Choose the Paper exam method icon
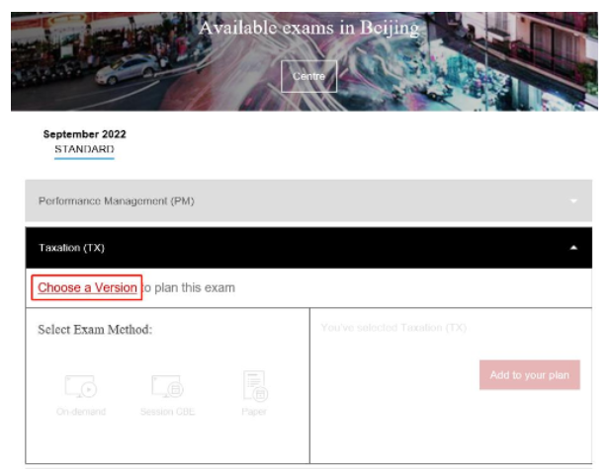Image resolution: width=611 pixels, height=471 pixels. 254,383
